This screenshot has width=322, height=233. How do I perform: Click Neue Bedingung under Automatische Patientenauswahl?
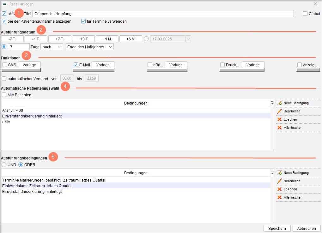pyautogui.click(x=293, y=103)
